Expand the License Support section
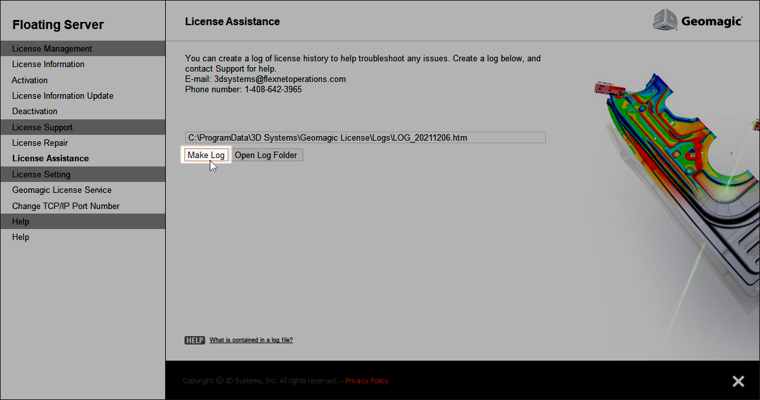 tap(41, 127)
